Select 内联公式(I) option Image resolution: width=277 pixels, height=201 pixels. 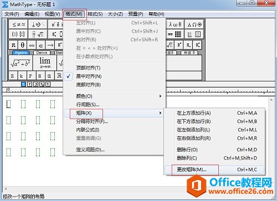114,130
